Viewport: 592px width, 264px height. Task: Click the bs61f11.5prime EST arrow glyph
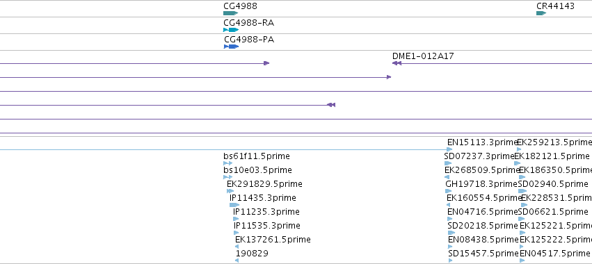(x=227, y=163)
